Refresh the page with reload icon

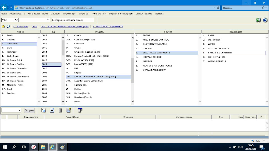point(218,8)
